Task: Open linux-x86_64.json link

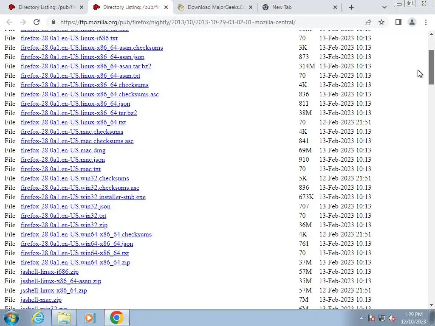Action: (x=75, y=104)
